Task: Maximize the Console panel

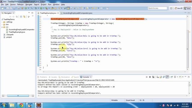Action: tap(189, 77)
